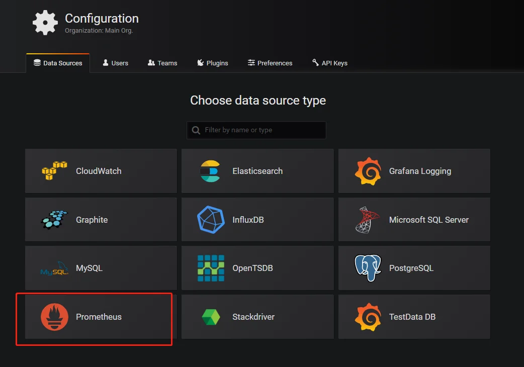Viewport: 524px width, 367px height.
Task: Select the Stackdriver green hexagon logo
Action: 211,317
